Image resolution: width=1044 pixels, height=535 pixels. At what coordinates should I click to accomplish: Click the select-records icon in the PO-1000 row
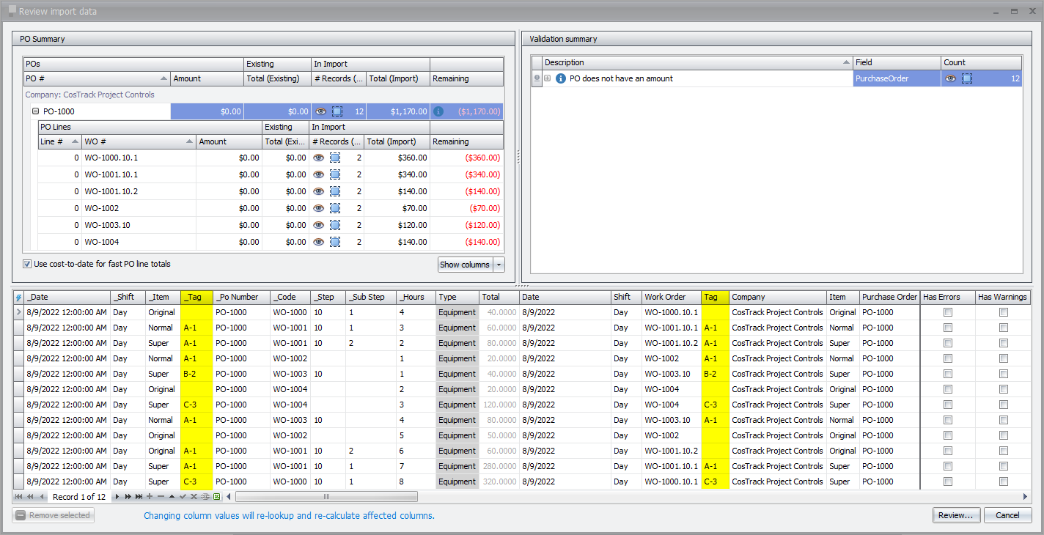tap(337, 111)
